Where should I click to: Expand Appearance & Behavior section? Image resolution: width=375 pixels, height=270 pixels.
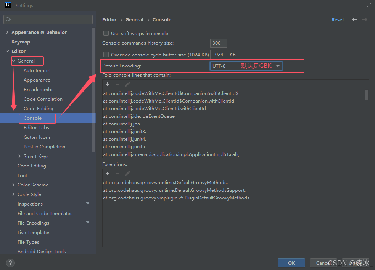point(7,32)
